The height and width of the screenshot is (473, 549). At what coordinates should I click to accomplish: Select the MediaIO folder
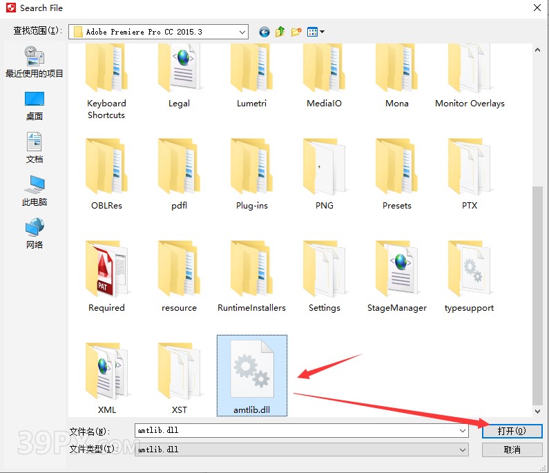pos(324,77)
